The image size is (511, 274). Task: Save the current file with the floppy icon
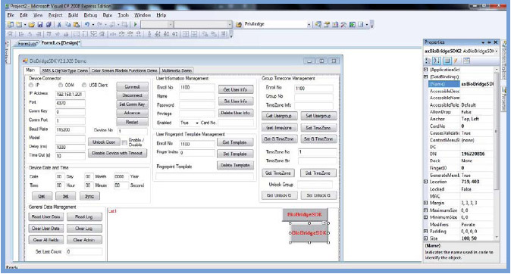pos(40,24)
